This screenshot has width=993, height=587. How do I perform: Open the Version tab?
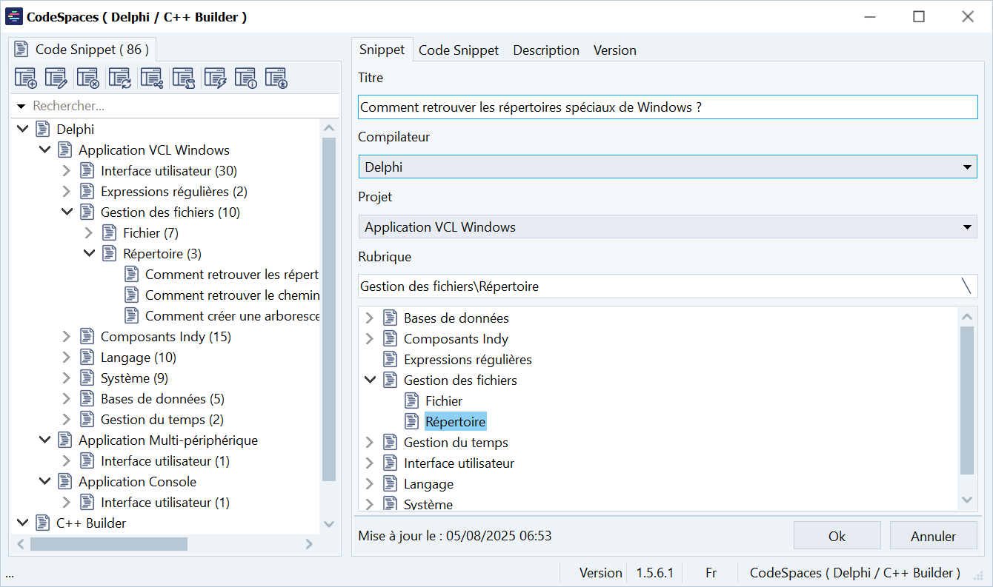(614, 50)
